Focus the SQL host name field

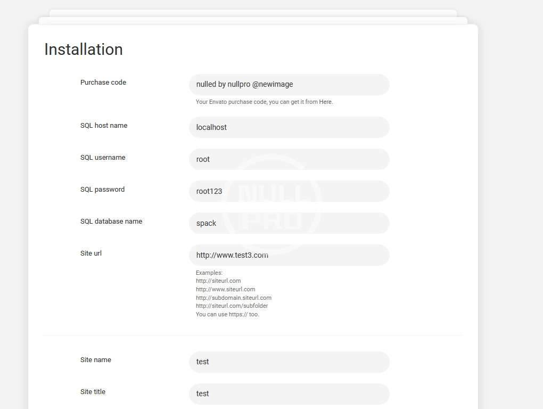tap(289, 127)
